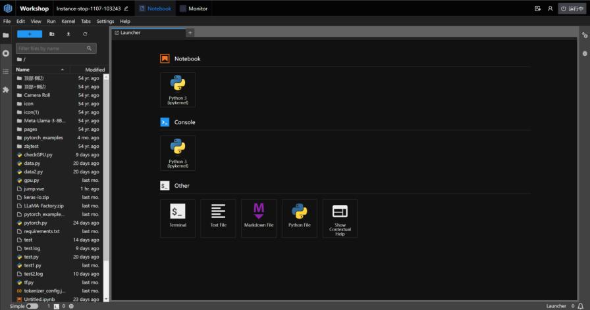The height and width of the screenshot is (310, 590).
Task: Open the running kernels sidebar icon
Action: tap(6, 53)
